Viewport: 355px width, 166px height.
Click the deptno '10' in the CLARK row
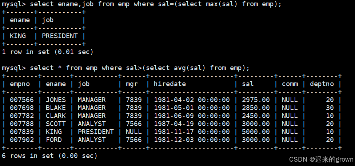pos(330,116)
